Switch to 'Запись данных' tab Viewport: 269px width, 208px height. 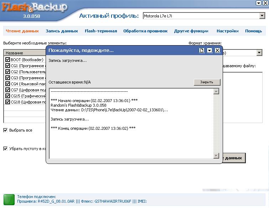pyautogui.click(x=62, y=31)
